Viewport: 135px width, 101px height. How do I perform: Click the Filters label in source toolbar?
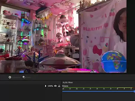(28, 77)
